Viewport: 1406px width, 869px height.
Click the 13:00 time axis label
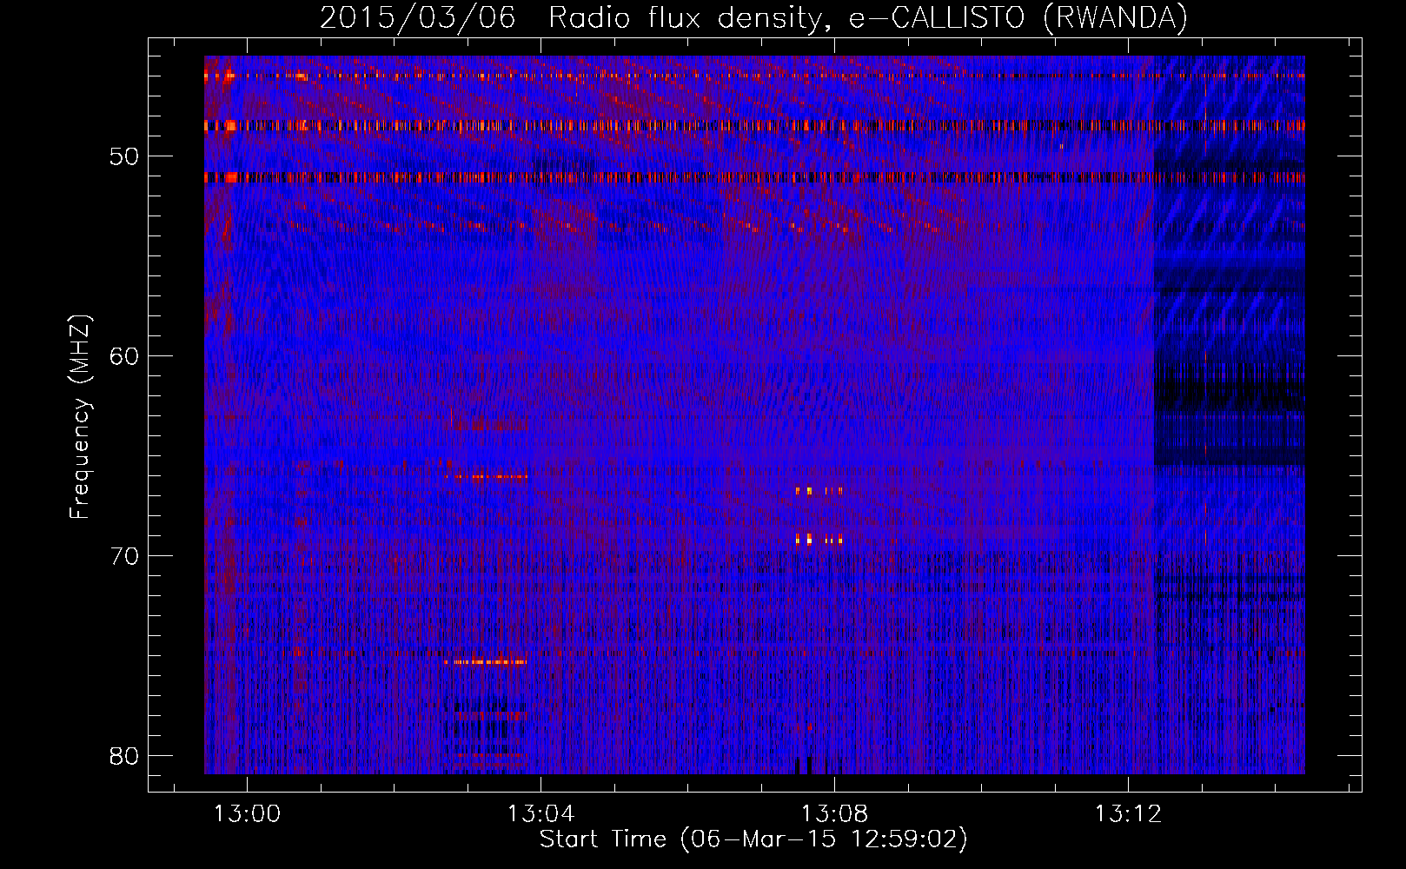pos(248,814)
